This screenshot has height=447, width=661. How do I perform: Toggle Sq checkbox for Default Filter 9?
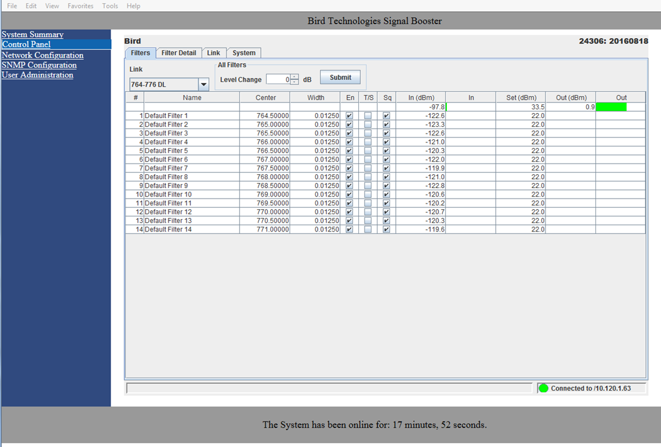tap(386, 185)
